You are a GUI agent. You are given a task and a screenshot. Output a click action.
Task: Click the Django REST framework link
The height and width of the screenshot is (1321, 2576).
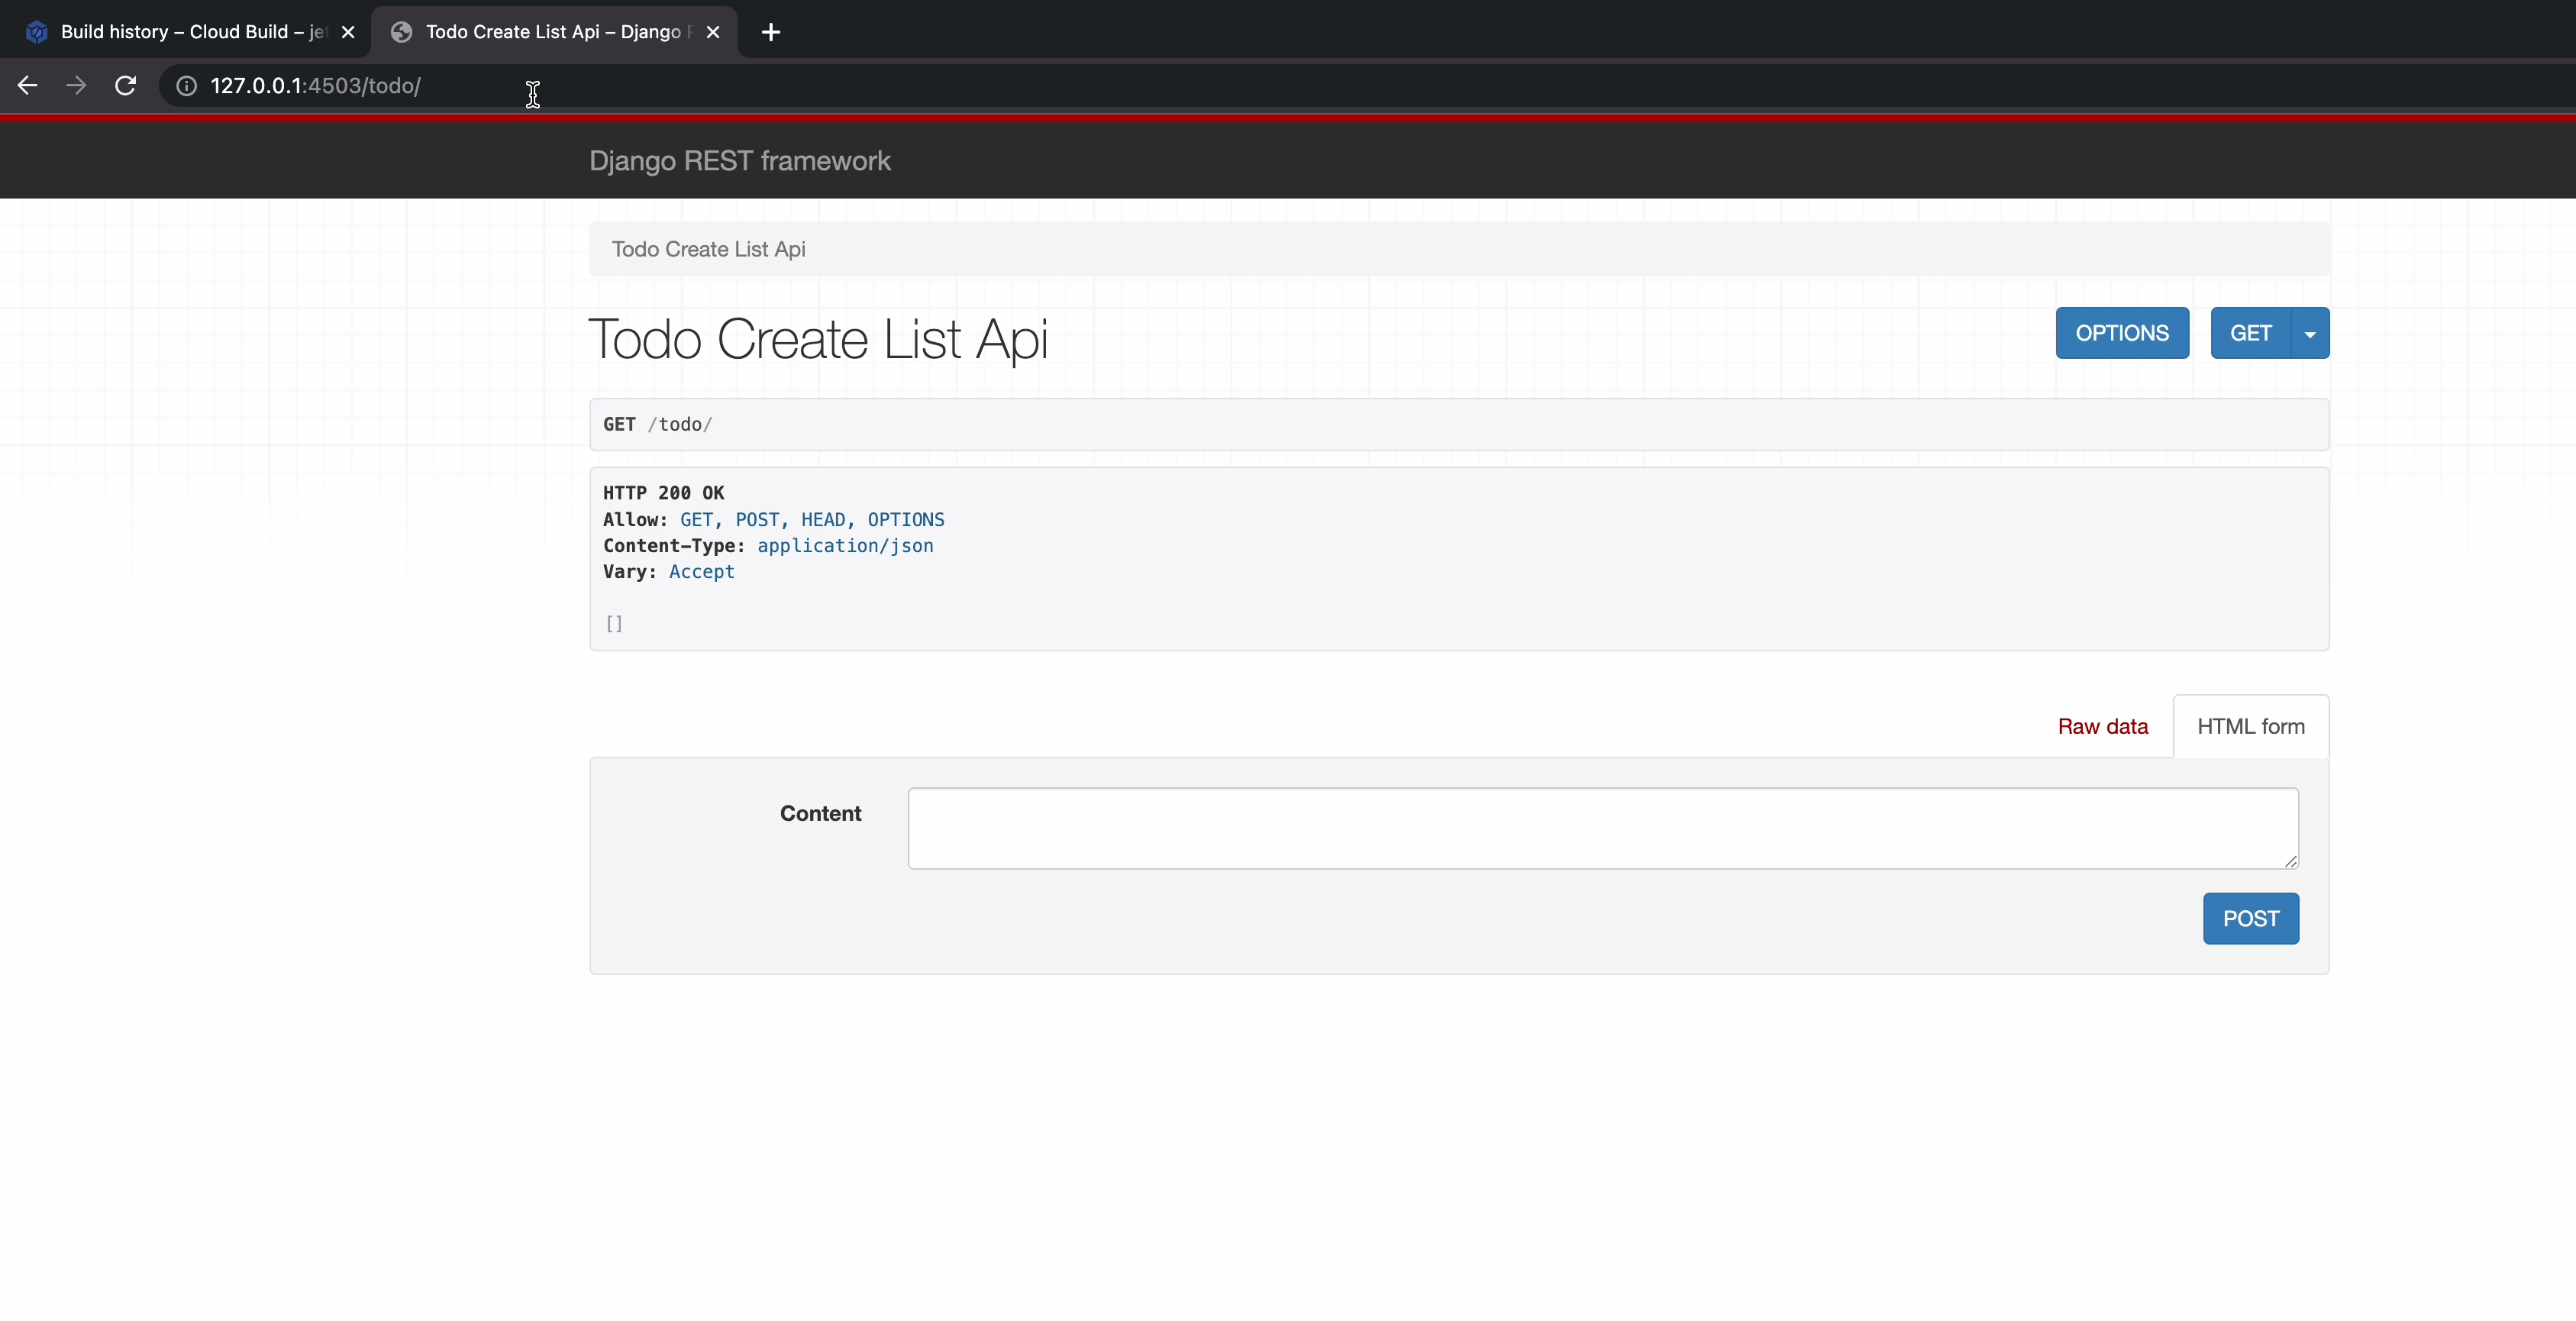pyautogui.click(x=739, y=161)
